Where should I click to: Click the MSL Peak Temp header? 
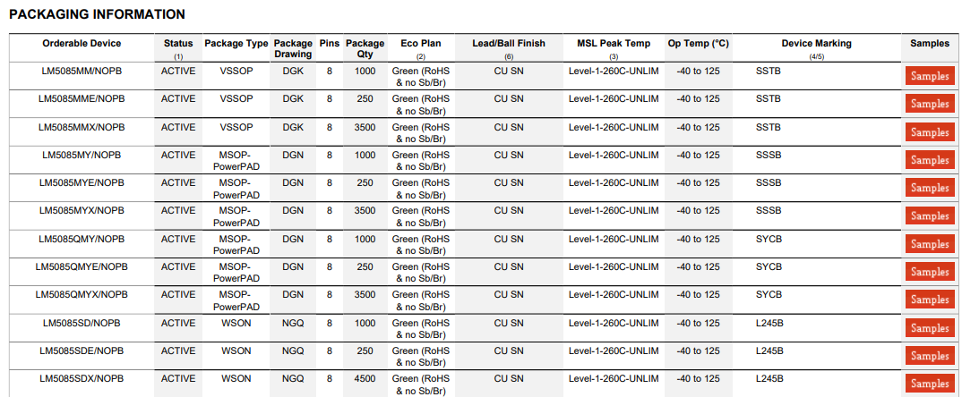click(x=614, y=44)
